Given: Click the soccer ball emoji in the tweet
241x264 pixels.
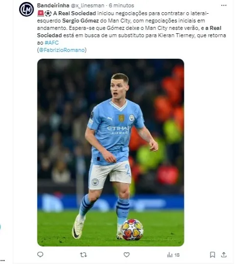Looking at the screenshot, I should pyautogui.click(x=48, y=13).
